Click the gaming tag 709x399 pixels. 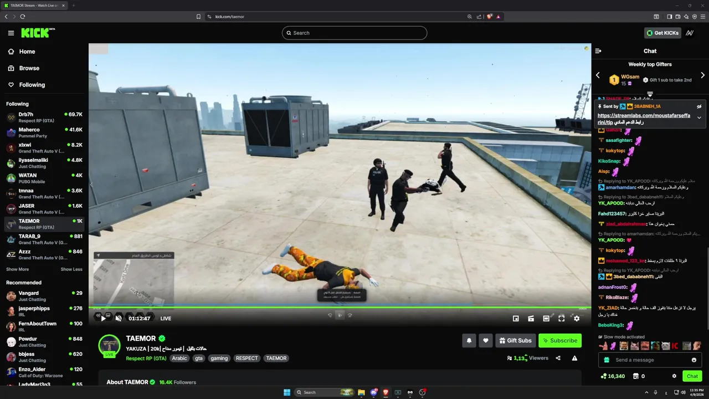219,358
